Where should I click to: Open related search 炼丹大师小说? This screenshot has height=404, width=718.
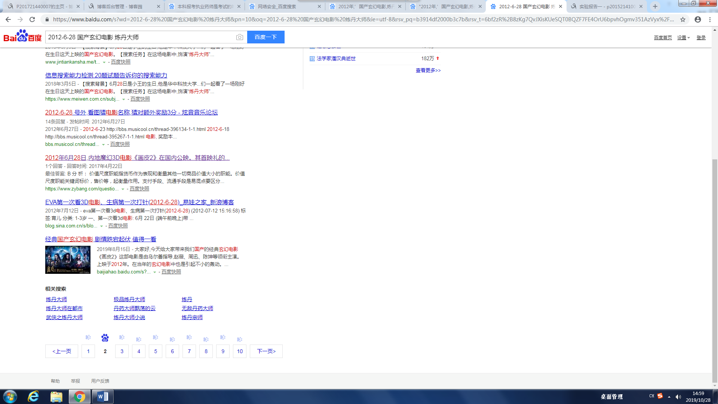click(x=129, y=317)
